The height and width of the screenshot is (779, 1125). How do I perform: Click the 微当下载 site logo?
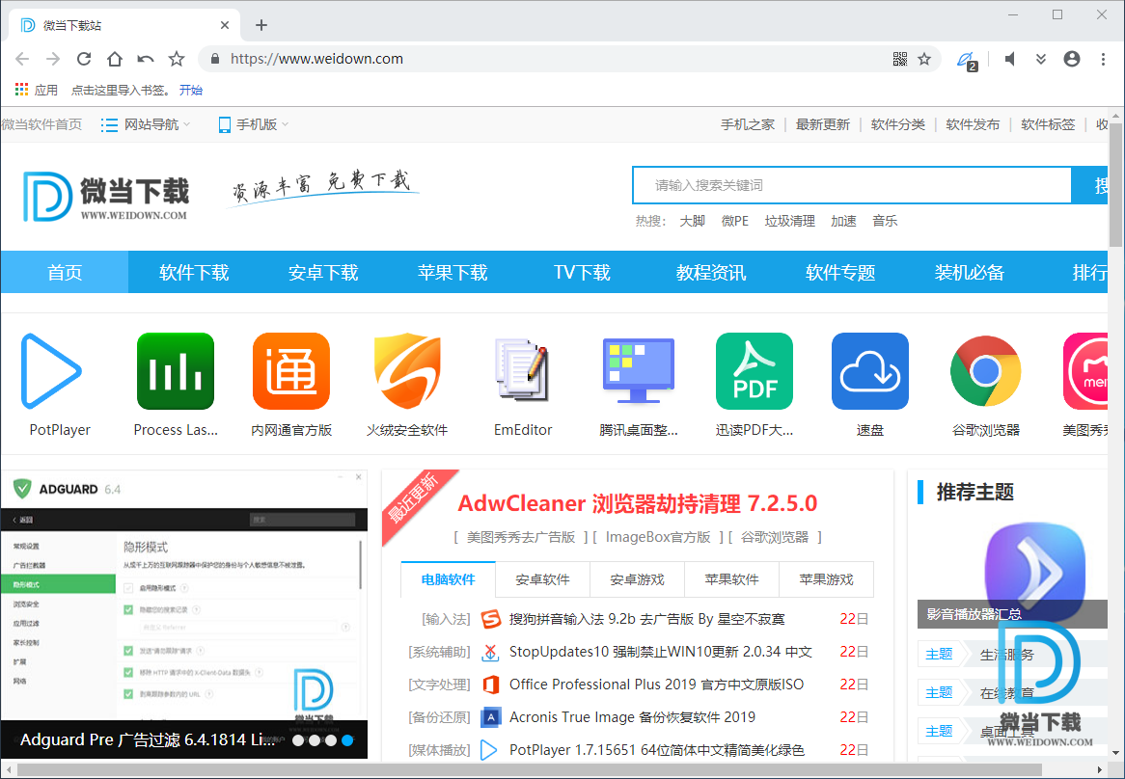105,197
